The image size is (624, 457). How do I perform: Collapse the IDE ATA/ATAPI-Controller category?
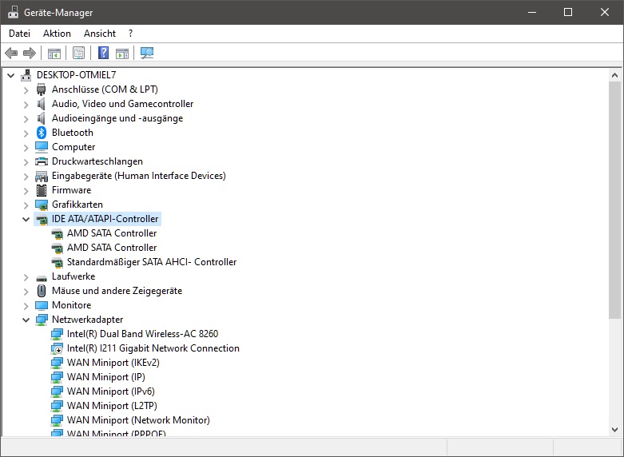tap(26, 220)
